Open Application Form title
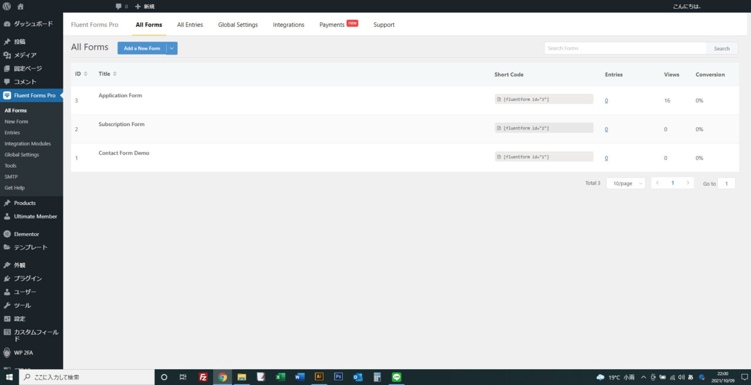Image resolution: width=751 pixels, height=385 pixels. (120, 96)
